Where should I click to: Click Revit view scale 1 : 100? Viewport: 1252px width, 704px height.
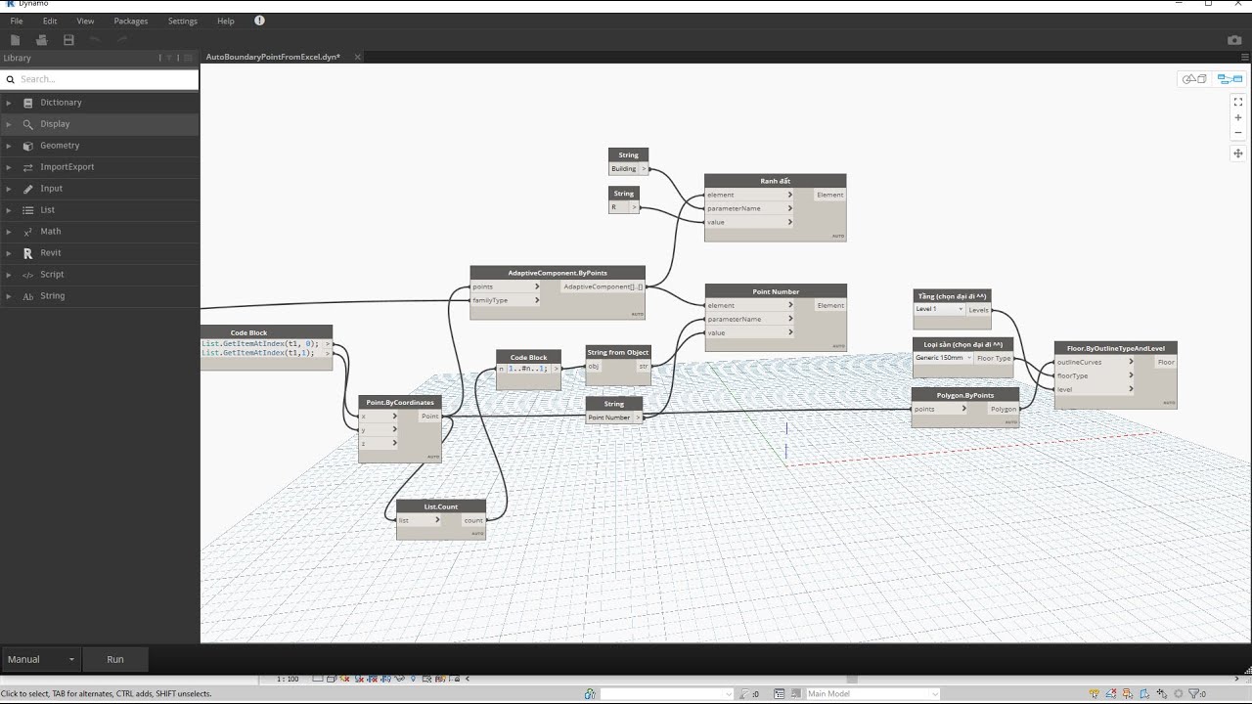pos(288,679)
